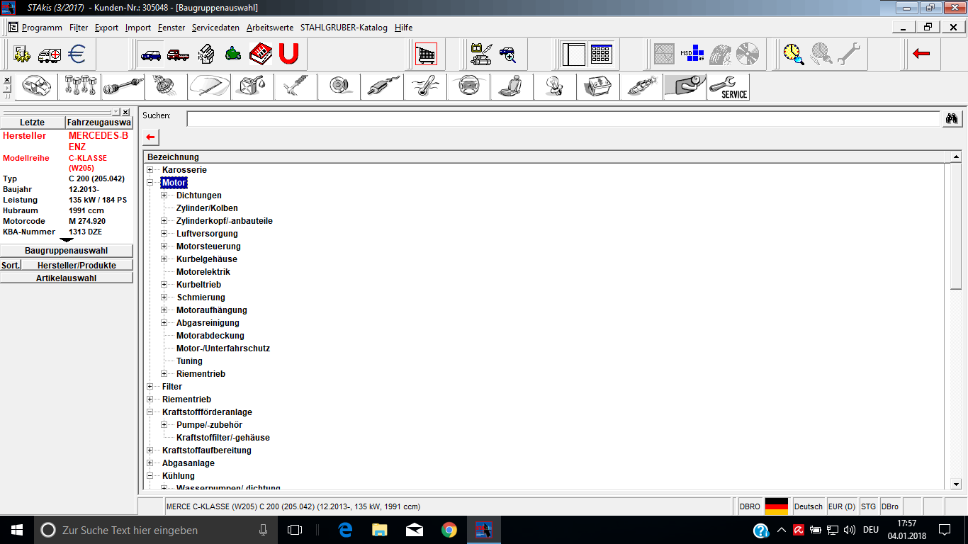Expand the Karosserie tree node
The width and height of the screenshot is (968, 544).
pos(150,170)
